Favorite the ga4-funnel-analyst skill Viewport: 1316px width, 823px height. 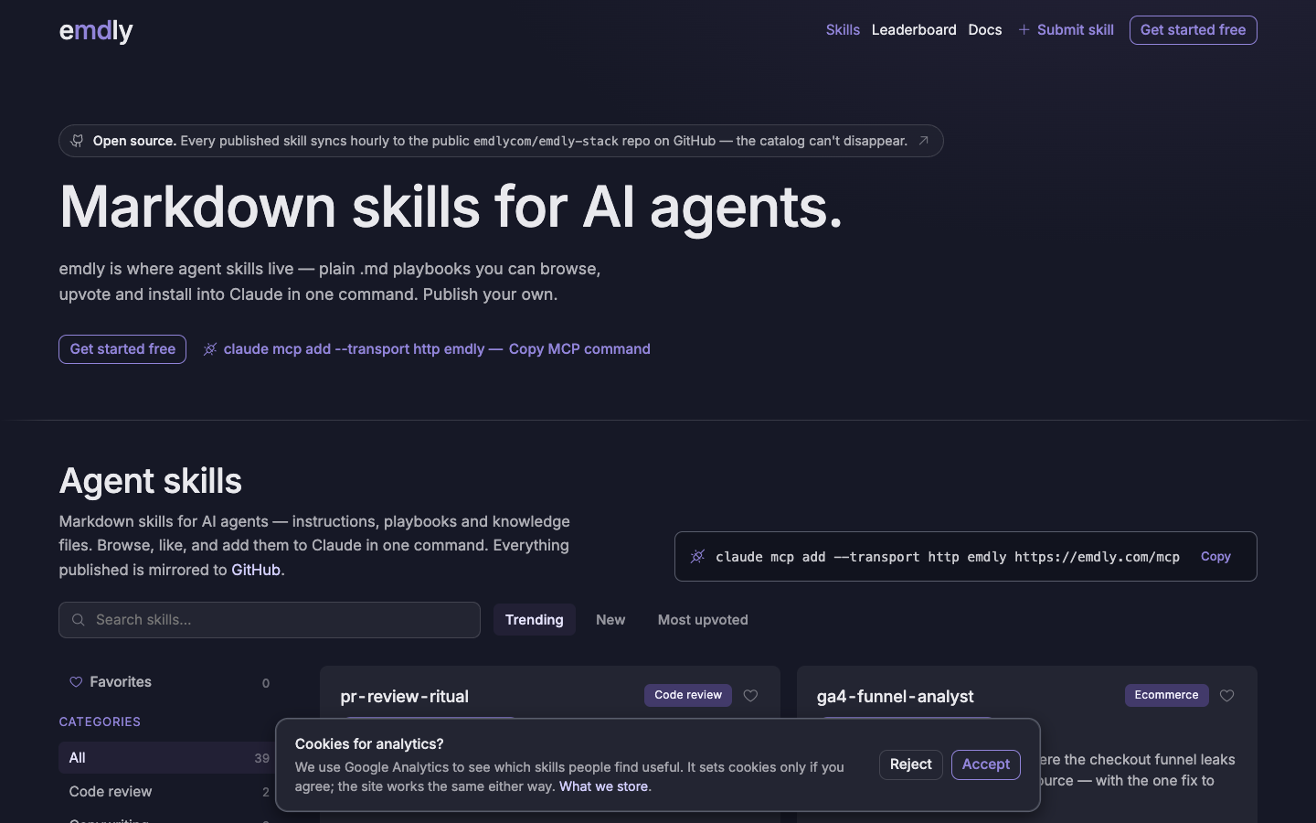click(1227, 696)
